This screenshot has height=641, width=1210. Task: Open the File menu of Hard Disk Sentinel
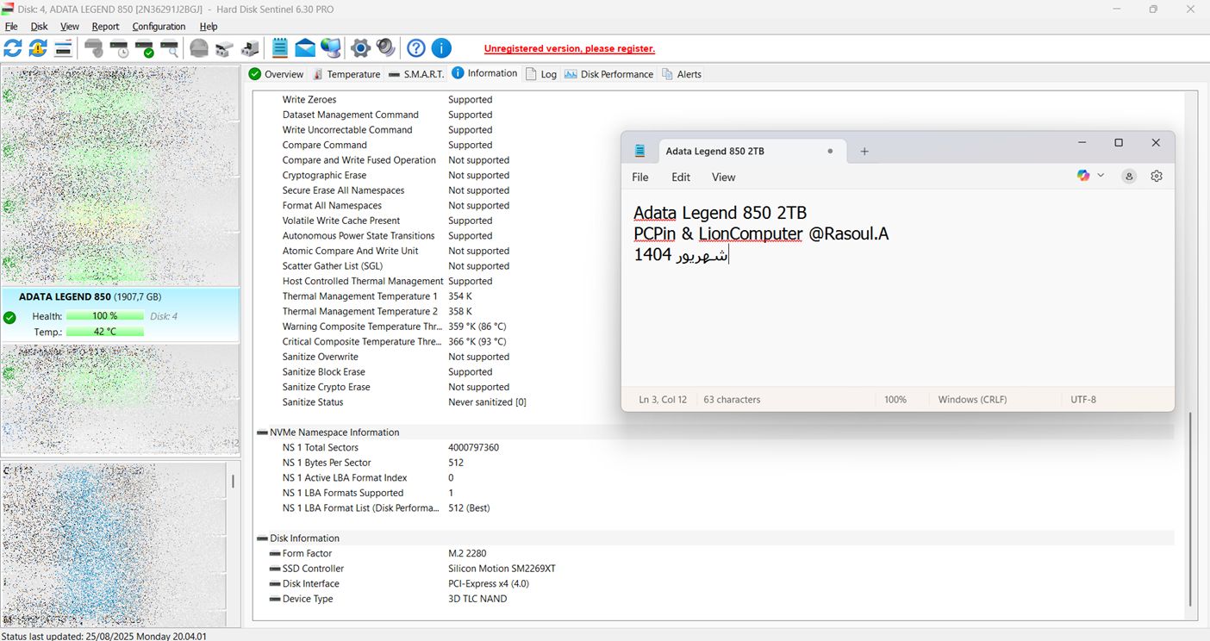tap(11, 27)
